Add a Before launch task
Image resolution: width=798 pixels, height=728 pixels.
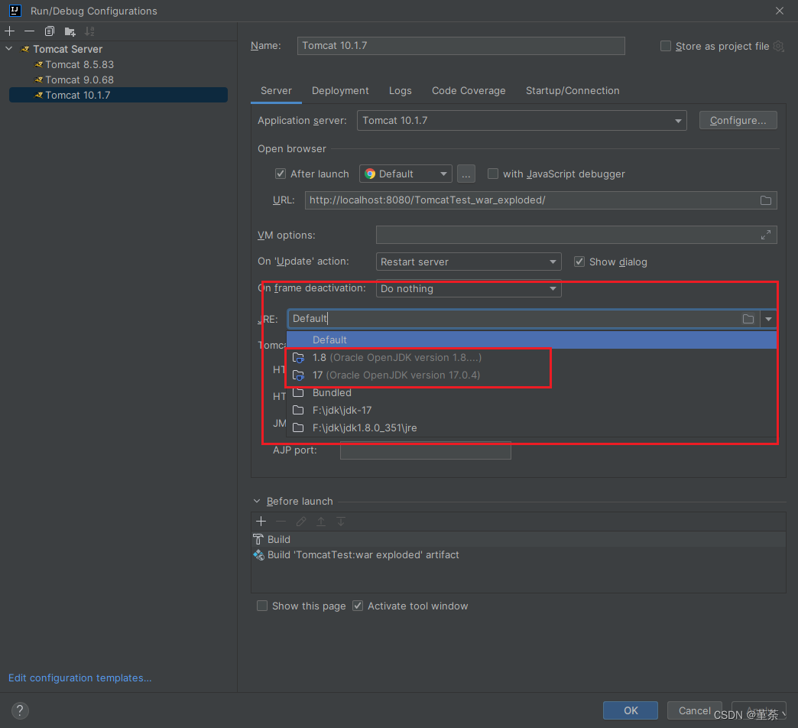tap(261, 522)
